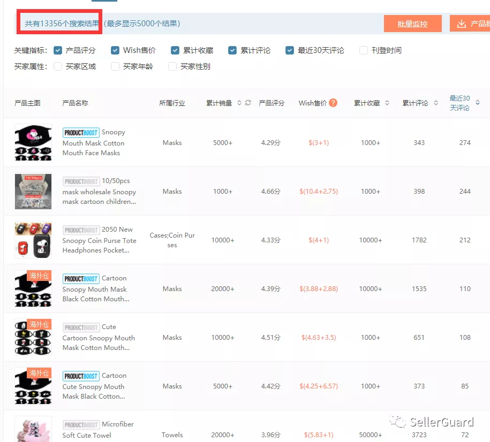
Task: Click the refresh icon next to 累计销量
Action: (248, 103)
